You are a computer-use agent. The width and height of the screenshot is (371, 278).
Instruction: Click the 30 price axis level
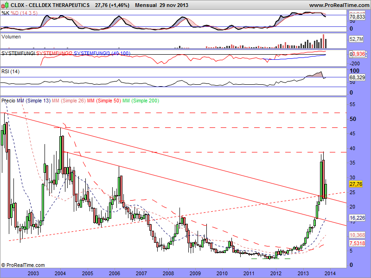point(352,177)
